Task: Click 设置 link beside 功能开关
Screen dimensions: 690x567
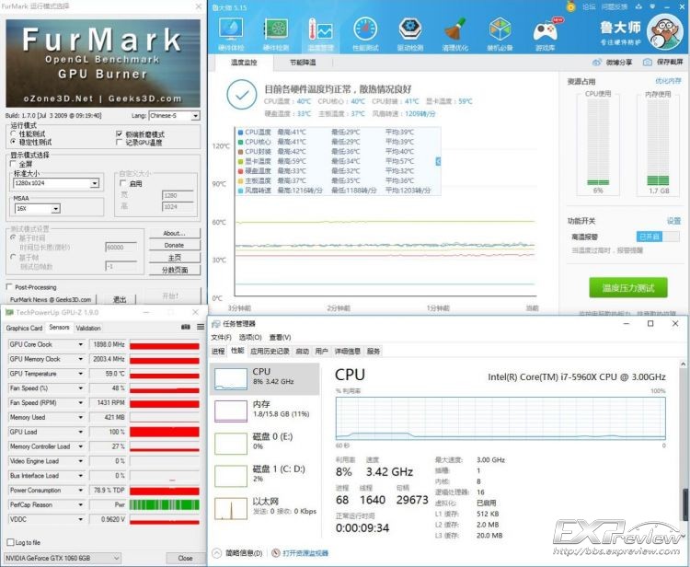Action: [673, 221]
